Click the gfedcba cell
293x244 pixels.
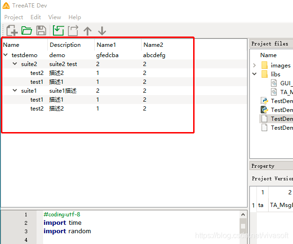(107, 55)
